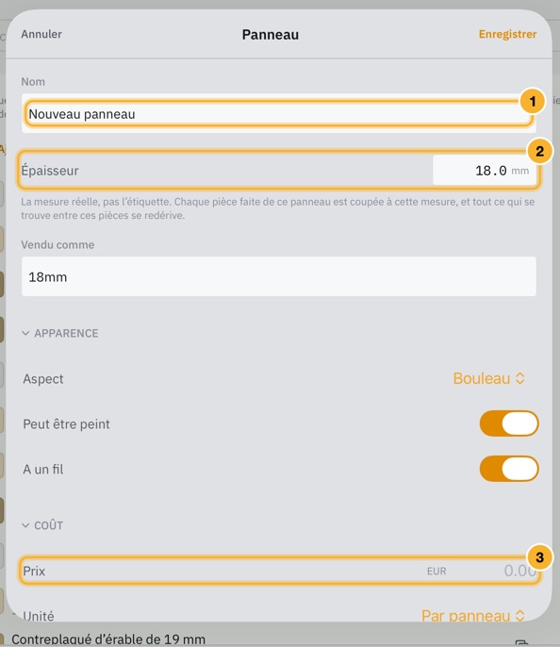Click the up-down arrows next to Bouleau
560x647 pixels.
[520, 378]
